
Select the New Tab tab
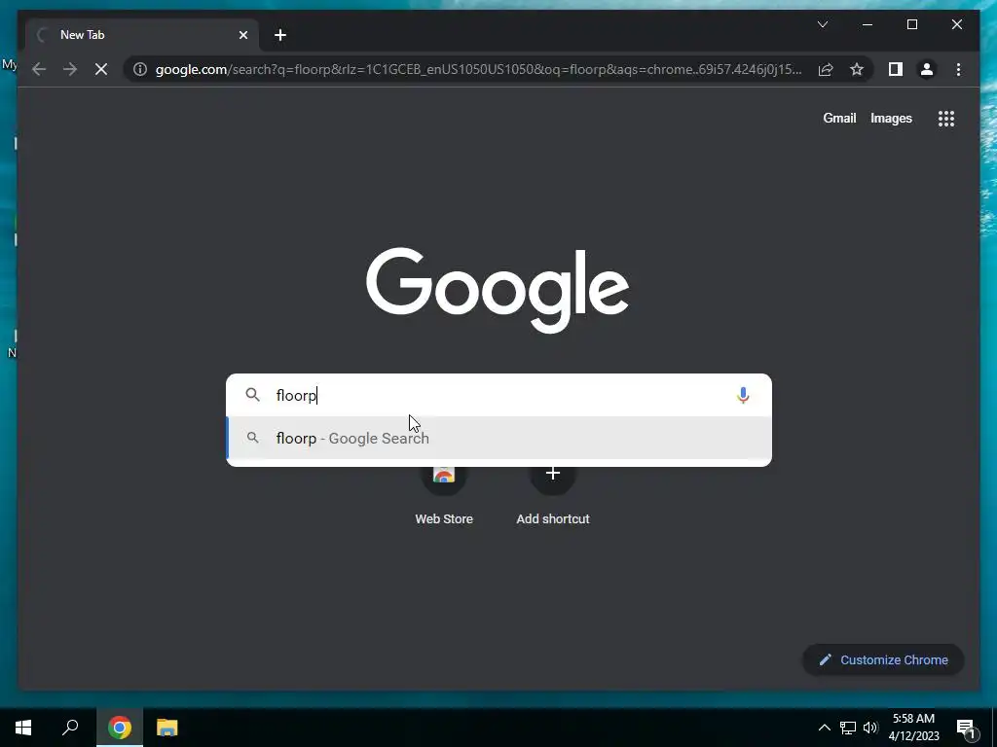142,35
